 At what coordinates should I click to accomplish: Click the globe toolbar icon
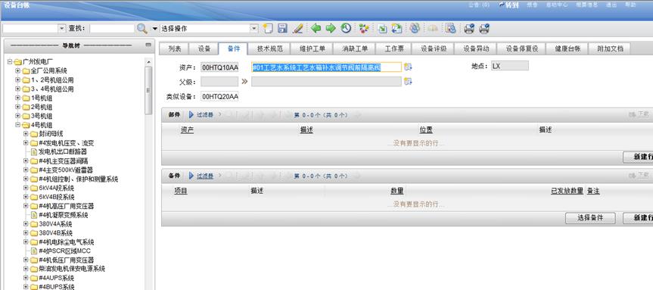point(414,28)
